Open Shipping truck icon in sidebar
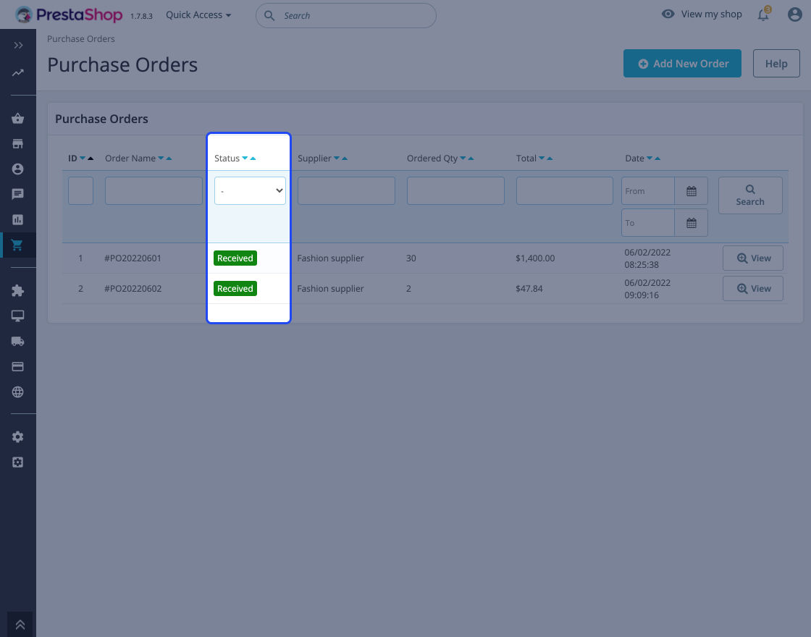The width and height of the screenshot is (811, 637). point(17,341)
